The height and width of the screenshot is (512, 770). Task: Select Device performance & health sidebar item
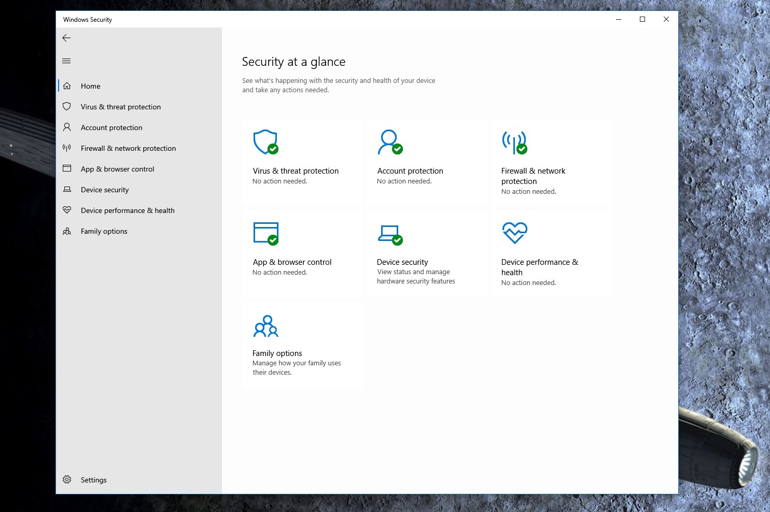pos(139,210)
